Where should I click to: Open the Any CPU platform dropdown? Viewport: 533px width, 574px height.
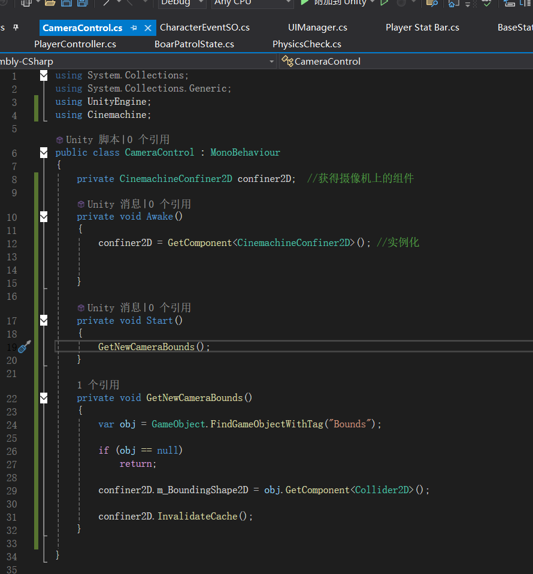pos(252,2)
